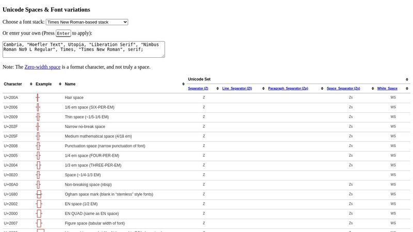Sort table by Character column arrows
The height and width of the screenshot is (232, 413).
coord(31,84)
